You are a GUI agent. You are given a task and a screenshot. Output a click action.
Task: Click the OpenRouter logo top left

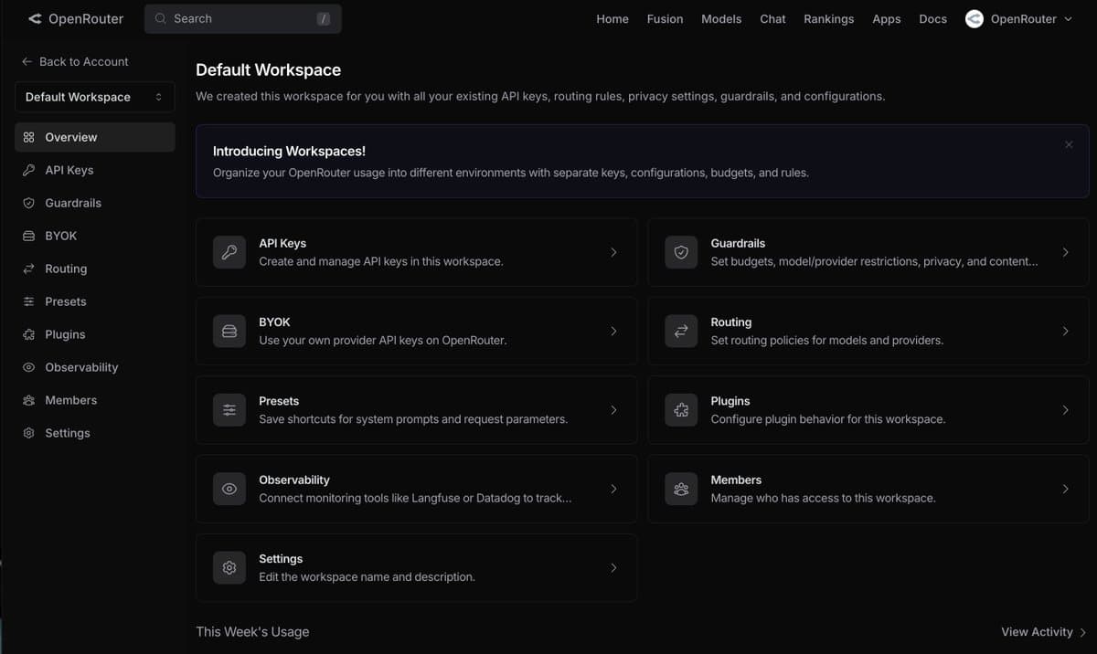[x=75, y=18]
